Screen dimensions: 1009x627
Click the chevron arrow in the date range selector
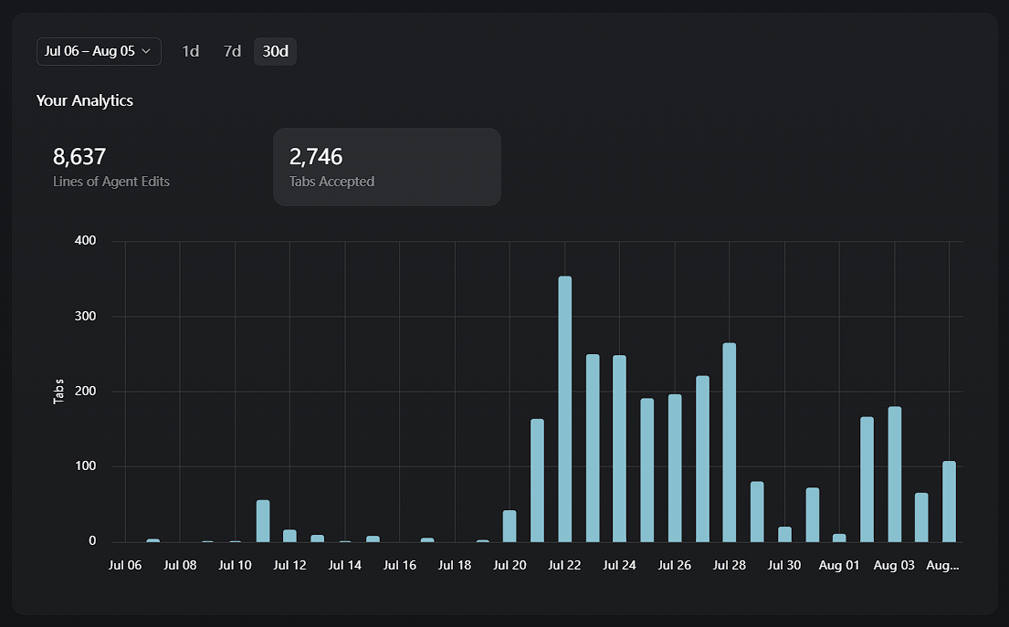(x=146, y=51)
